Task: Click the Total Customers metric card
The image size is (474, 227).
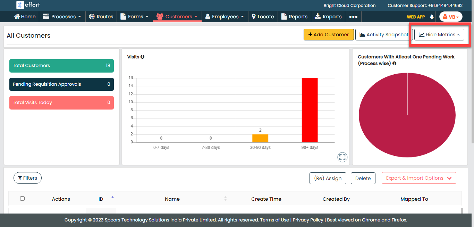Action: (x=61, y=66)
